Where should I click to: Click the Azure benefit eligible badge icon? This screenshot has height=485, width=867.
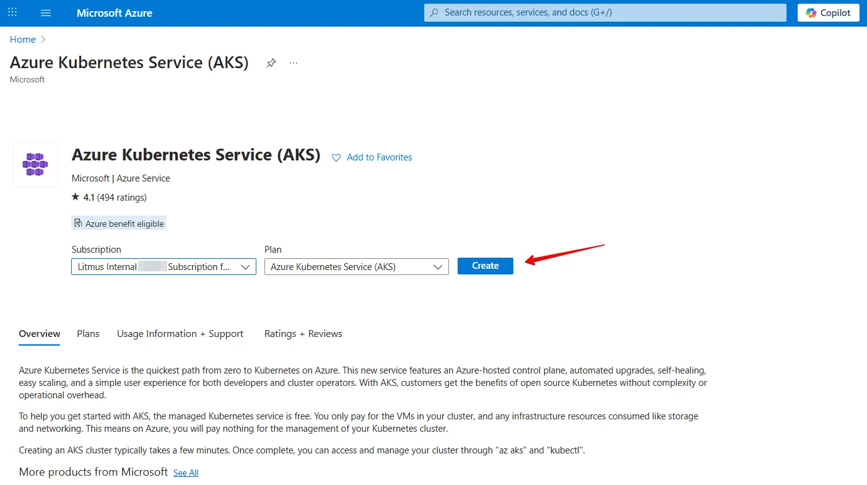(78, 223)
